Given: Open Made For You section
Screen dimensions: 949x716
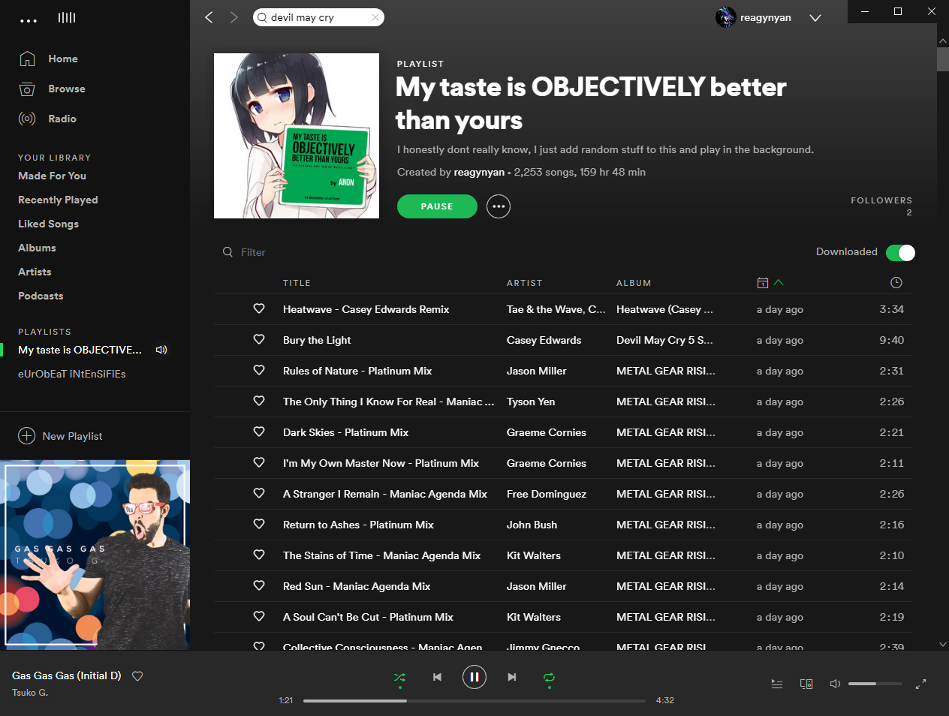Looking at the screenshot, I should click(53, 176).
